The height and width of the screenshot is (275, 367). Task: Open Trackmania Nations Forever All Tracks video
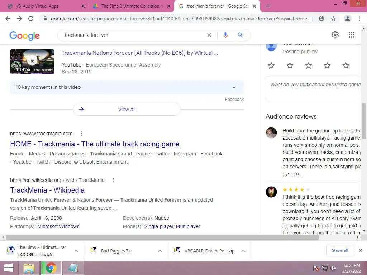[140, 53]
